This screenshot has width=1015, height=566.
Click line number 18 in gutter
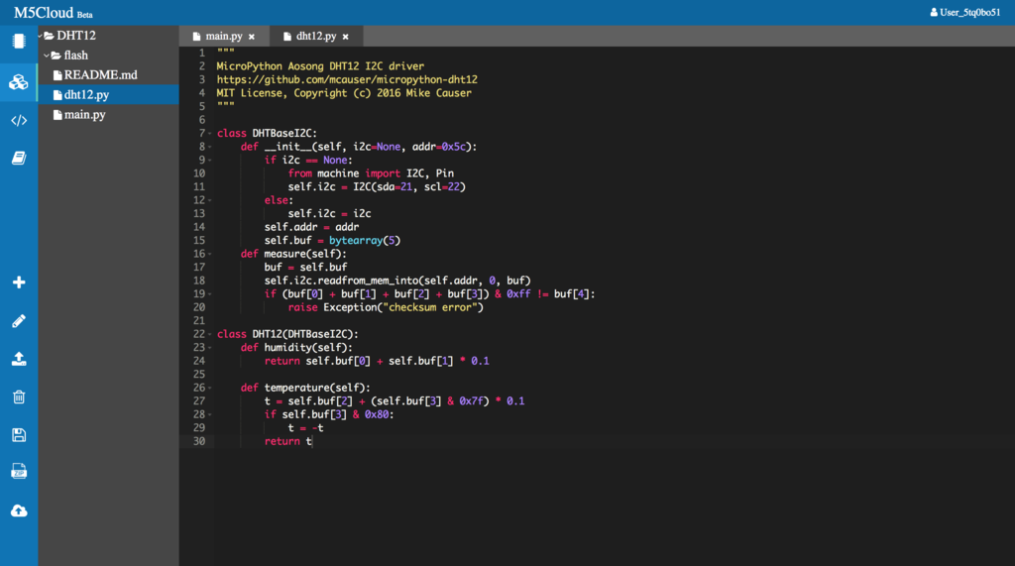(x=198, y=281)
